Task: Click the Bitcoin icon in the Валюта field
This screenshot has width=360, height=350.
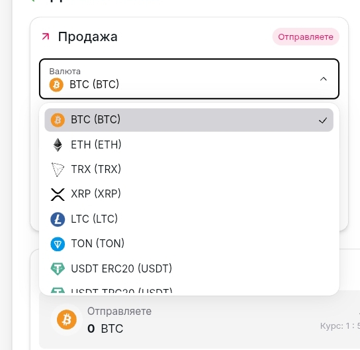Action: [56, 85]
